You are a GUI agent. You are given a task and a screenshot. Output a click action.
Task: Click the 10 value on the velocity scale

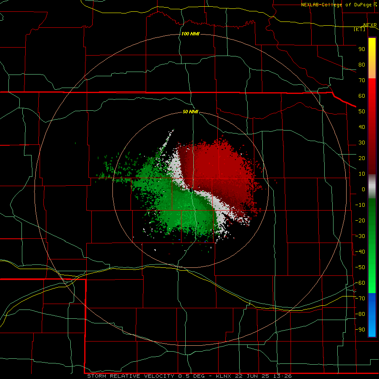point(362,174)
